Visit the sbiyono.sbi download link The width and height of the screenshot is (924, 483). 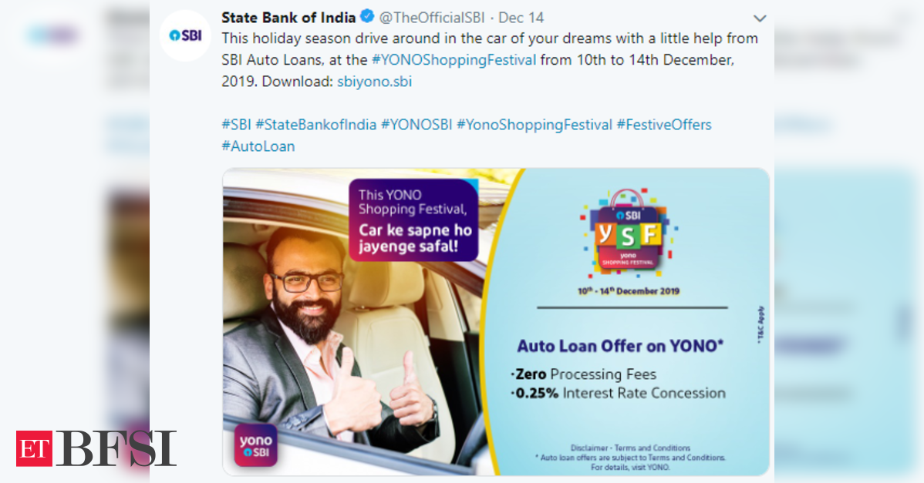(374, 81)
